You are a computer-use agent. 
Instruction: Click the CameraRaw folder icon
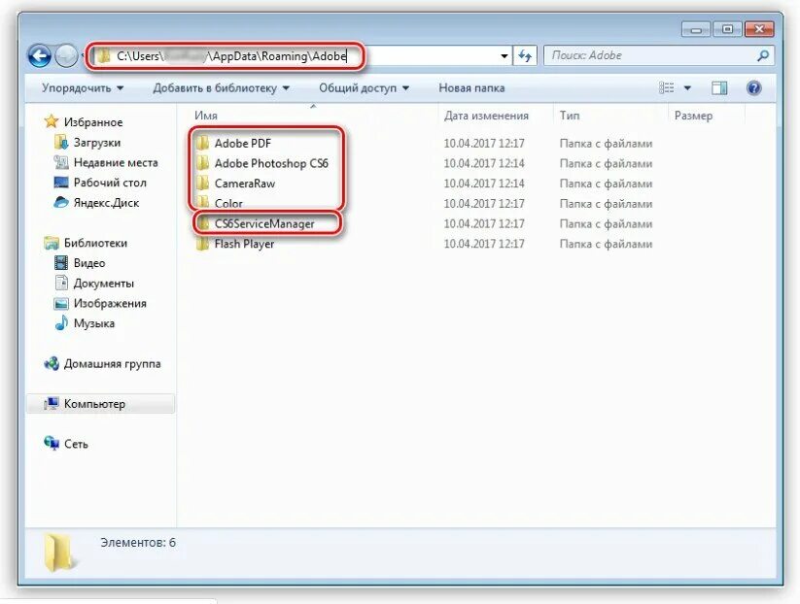[x=202, y=183]
